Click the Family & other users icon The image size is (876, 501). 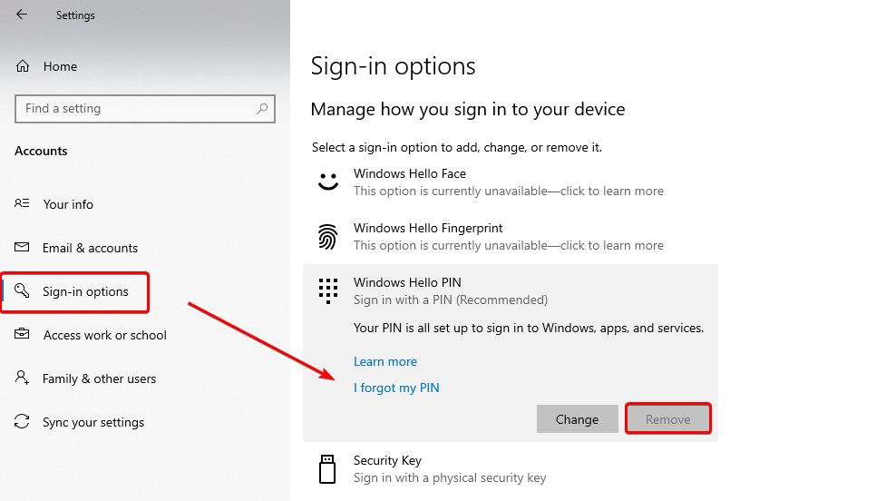pos(23,378)
